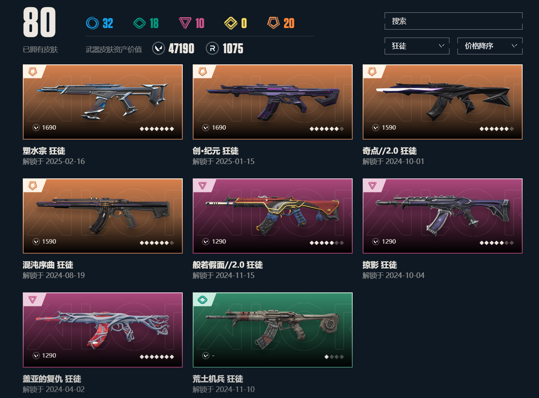Click the green Deluxe tier icon
This screenshot has width=539, height=398.
coord(140,23)
